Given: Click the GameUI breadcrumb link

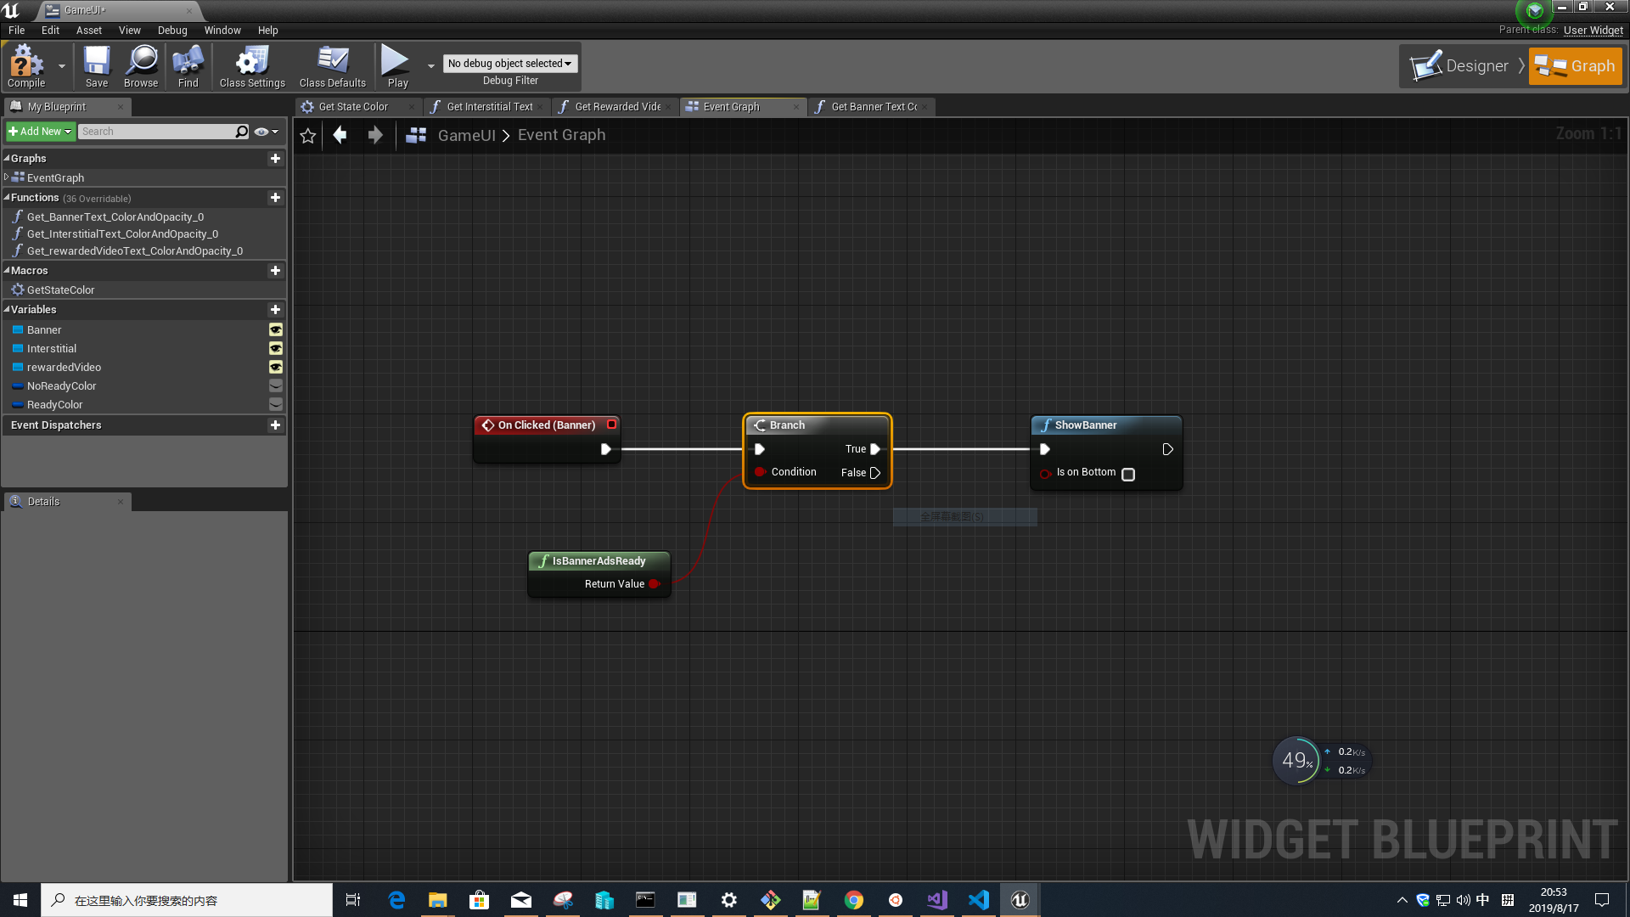Looking at the screenshot, I should [467, 135].
